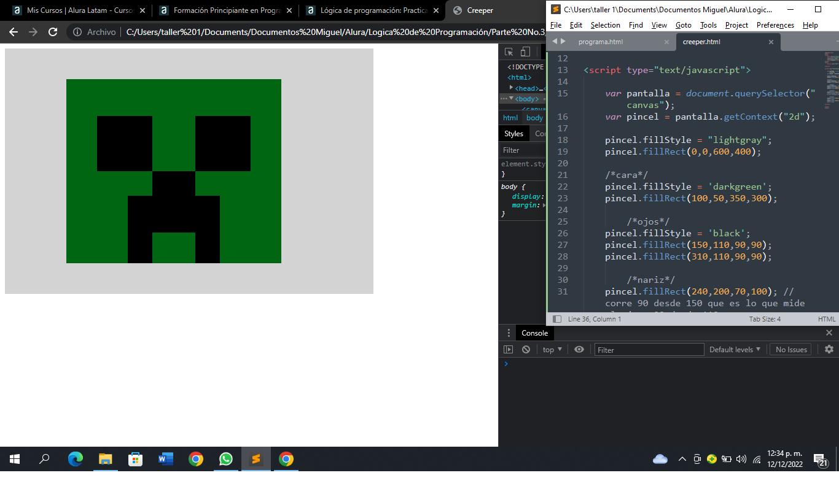The height and width of the screenshot is (497, 839).
Task: Open Microsoft Store from the taskbar
Action: 135,459
